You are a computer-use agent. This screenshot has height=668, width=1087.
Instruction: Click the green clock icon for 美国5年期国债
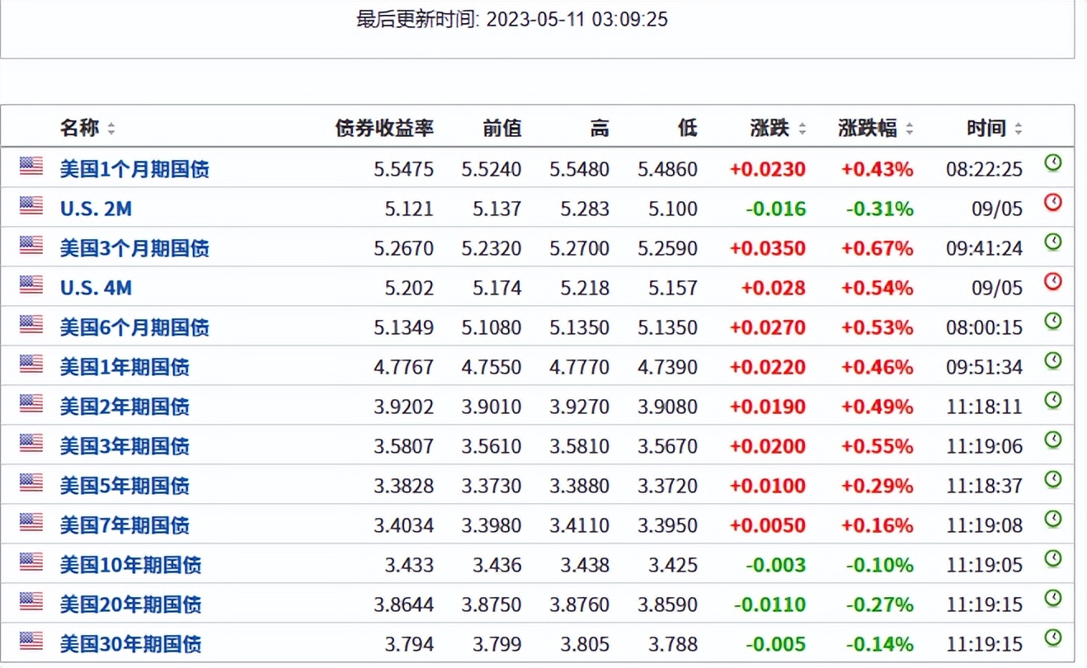point(1052,478)
